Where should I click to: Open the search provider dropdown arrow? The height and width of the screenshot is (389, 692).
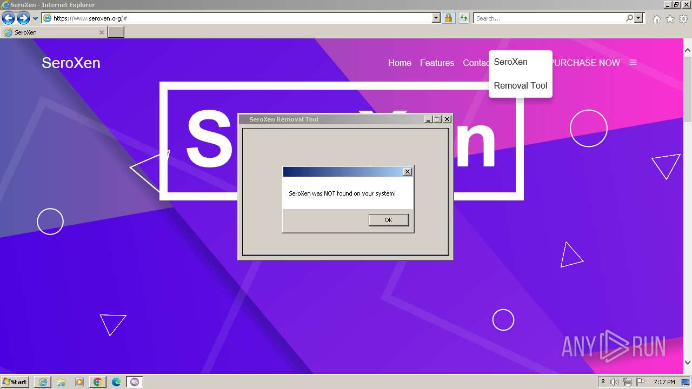pos(638,18)
